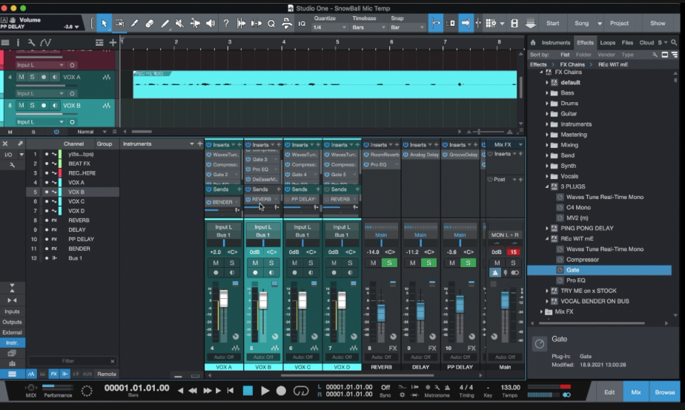This screenshot has height=410, width=685.
Task: Open the Quantize value dropdown
Action: (329, 27)
